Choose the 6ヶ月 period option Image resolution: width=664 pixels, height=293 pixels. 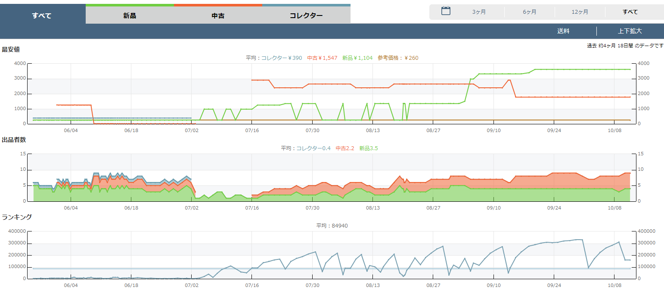(530, 12)
